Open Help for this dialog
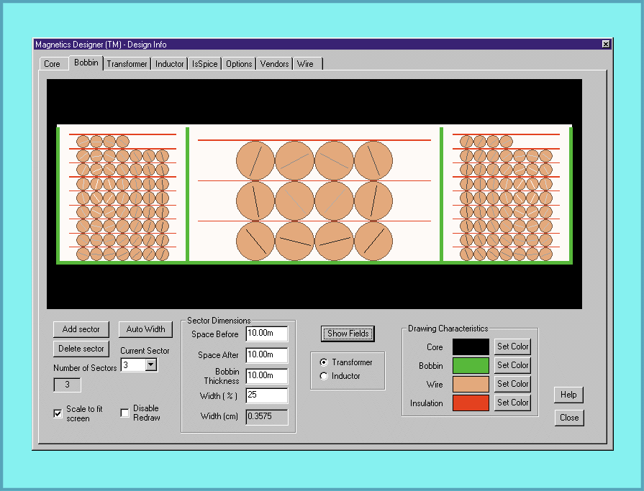The height and width of the screenshot is (491, 644). (568, 395)
